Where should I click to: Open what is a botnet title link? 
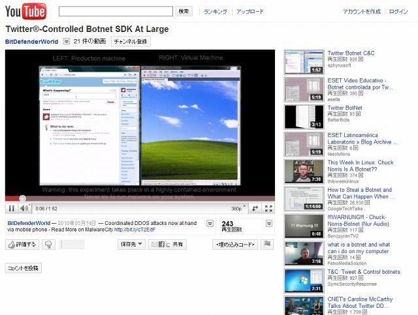(359, 248)
